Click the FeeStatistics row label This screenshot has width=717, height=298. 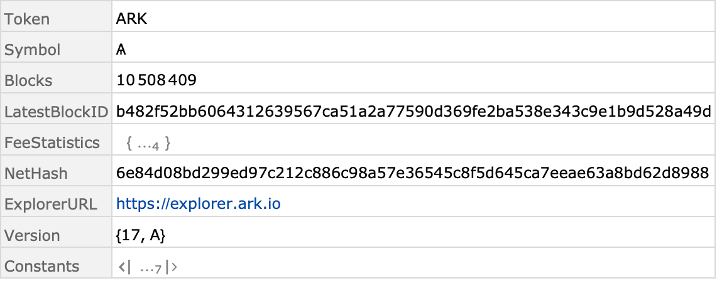[x=52, y=143]
